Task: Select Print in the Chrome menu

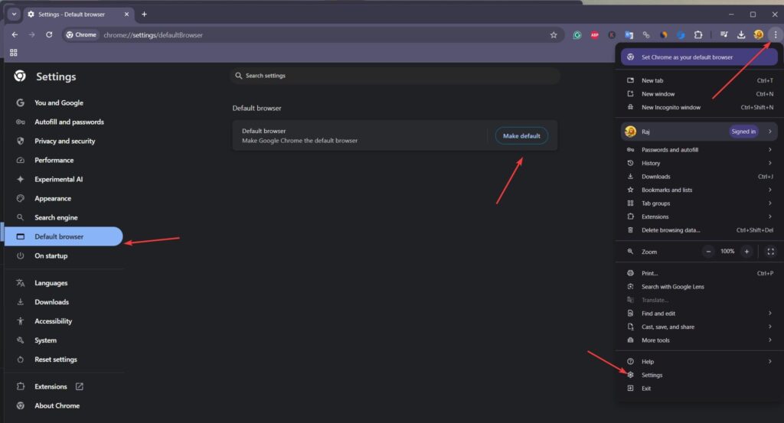Action: click(699, 273)
